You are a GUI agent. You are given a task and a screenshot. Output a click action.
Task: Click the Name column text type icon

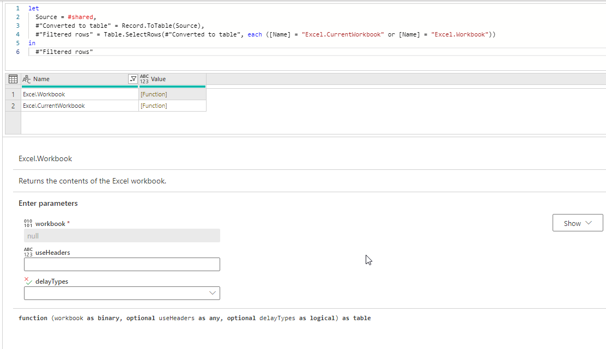(x=26, y=79)
